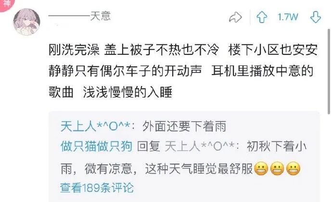Open the anime avatar of commenter
The image size is (332, 202).
(x=26, y=22)
